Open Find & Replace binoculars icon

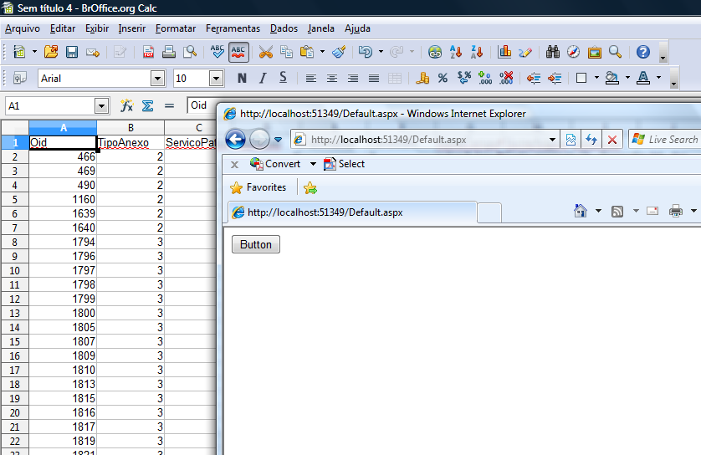(x=553, y=52)
